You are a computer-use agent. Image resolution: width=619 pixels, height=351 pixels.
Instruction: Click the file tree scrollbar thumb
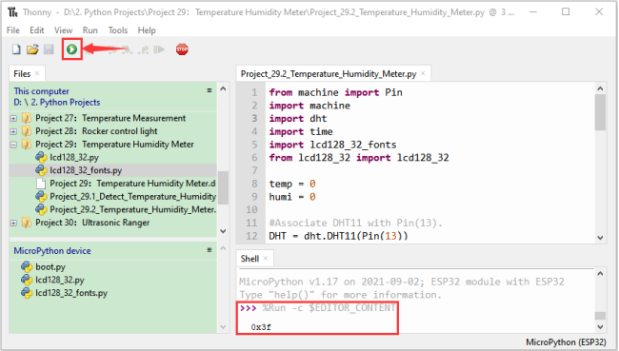(223, 187)
